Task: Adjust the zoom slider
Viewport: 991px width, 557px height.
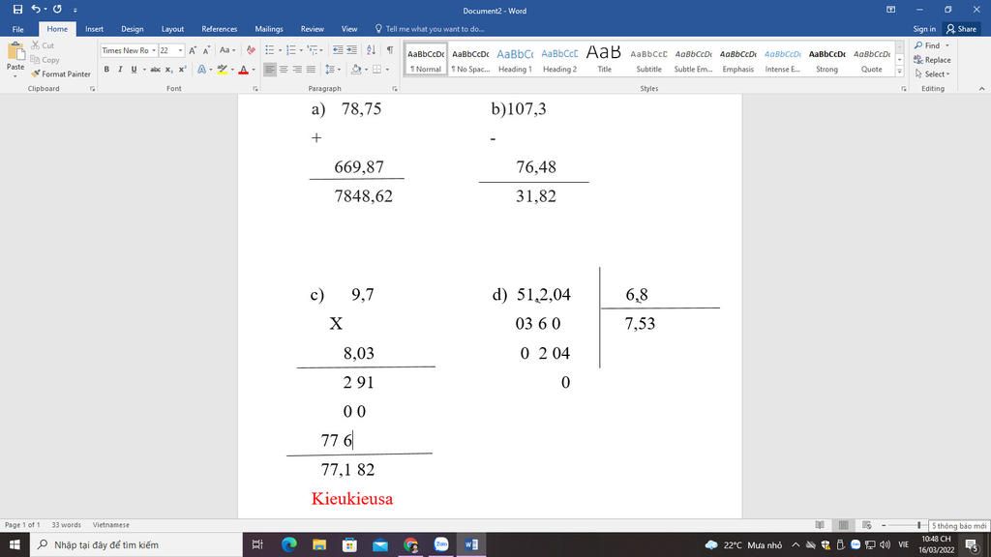Action: tap(919, 525)
